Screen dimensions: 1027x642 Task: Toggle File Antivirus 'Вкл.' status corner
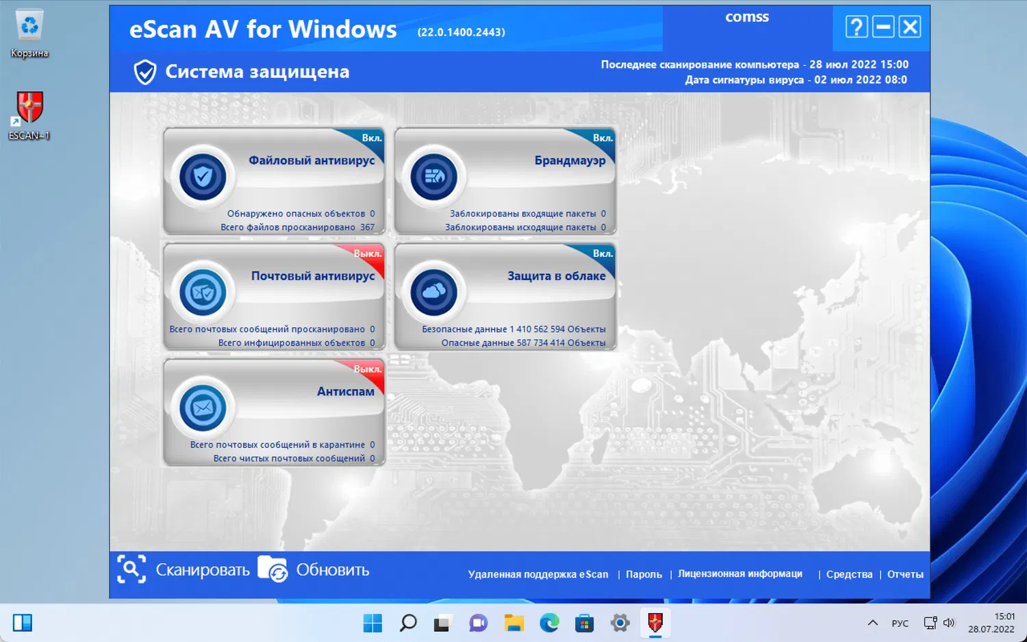[x=371, y=139]
